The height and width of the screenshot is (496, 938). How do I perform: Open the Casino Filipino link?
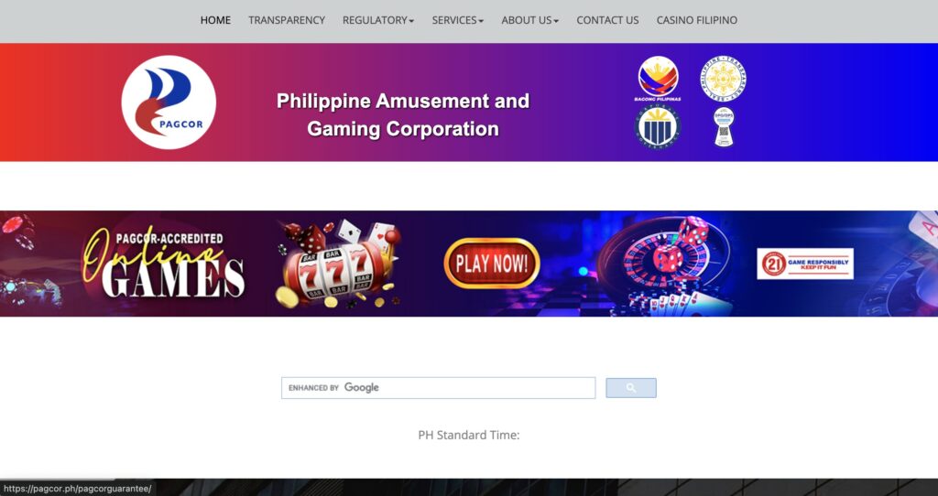(x=697, y=20)
